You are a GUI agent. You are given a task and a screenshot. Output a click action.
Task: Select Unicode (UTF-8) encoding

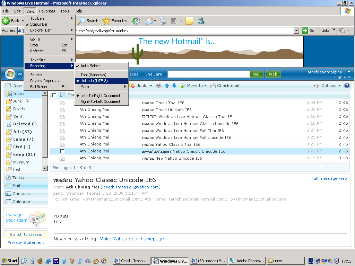click(x=102, y=81)
